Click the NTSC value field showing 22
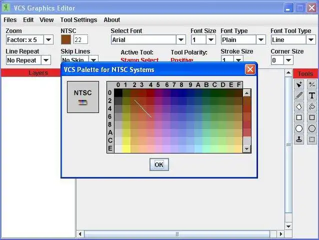 click(81, 39)
